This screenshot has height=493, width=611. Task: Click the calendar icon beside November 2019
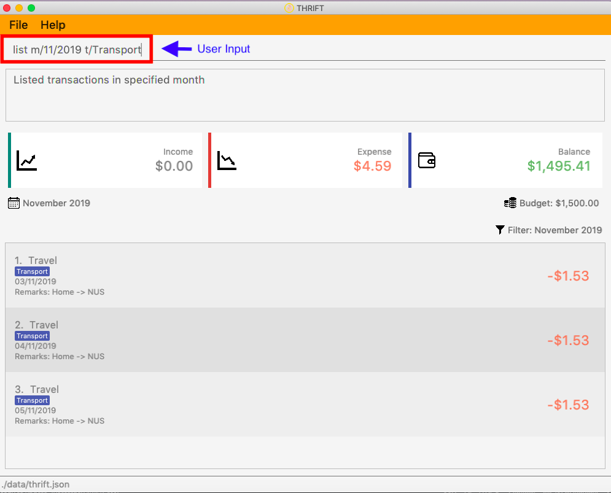tap(14, 203)
